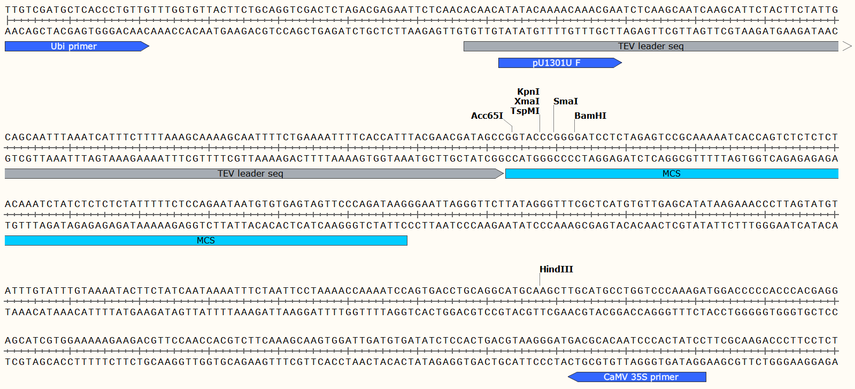
Task: Click the pU1301U F primer annotation
Action: 560,63
